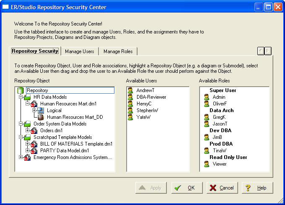
Task: Open Help for the Security Center
Action: click(x=257, y=188)
